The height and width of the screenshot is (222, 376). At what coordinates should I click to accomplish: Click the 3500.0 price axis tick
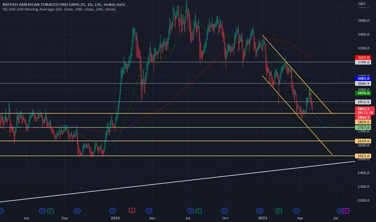(363, 21)
